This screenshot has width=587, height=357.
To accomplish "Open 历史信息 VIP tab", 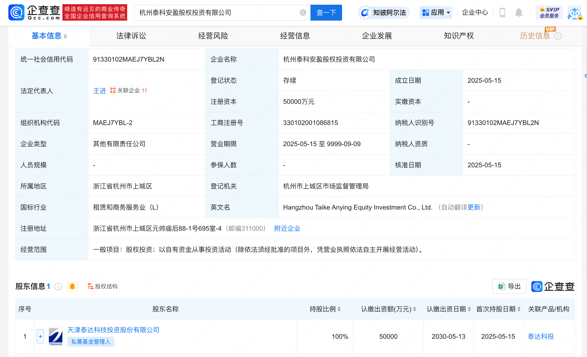I will tap(535, 36).
